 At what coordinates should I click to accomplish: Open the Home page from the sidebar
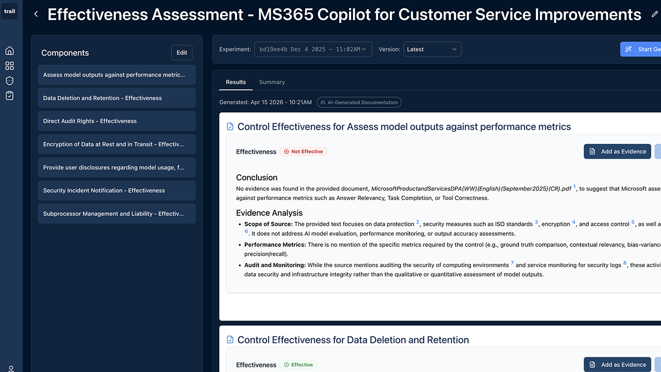coord(9,51)
